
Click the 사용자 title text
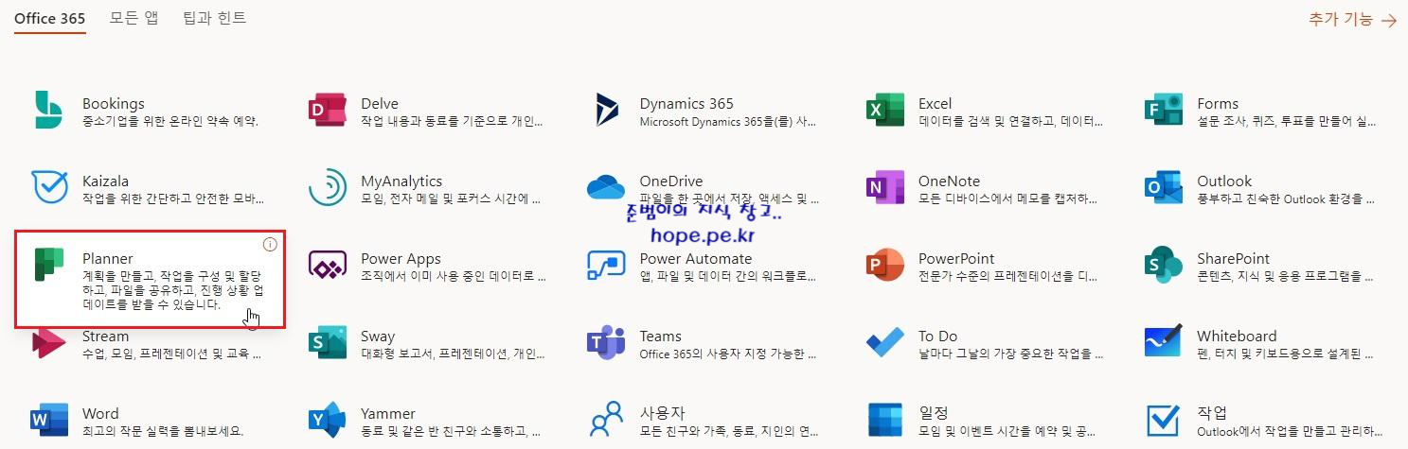click(x=663, y=413)
